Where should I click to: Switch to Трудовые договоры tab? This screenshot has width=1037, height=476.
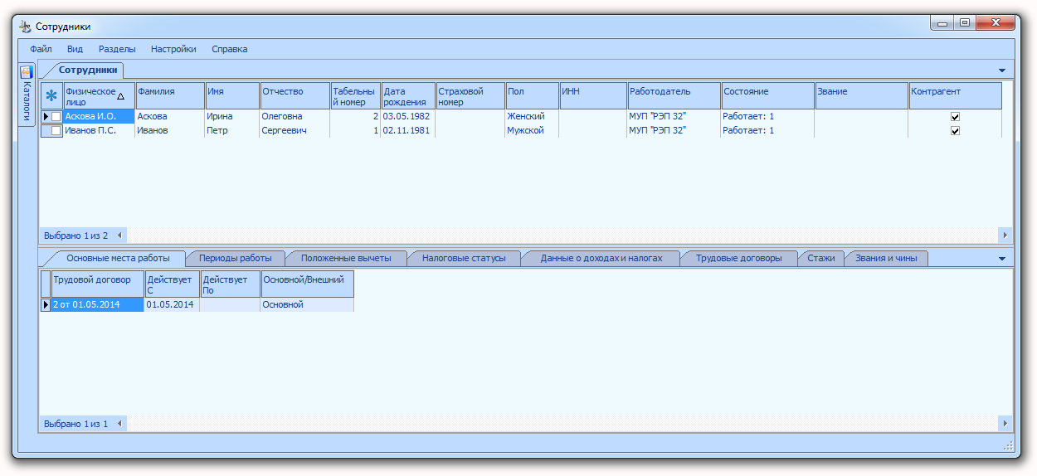(738, 258)
